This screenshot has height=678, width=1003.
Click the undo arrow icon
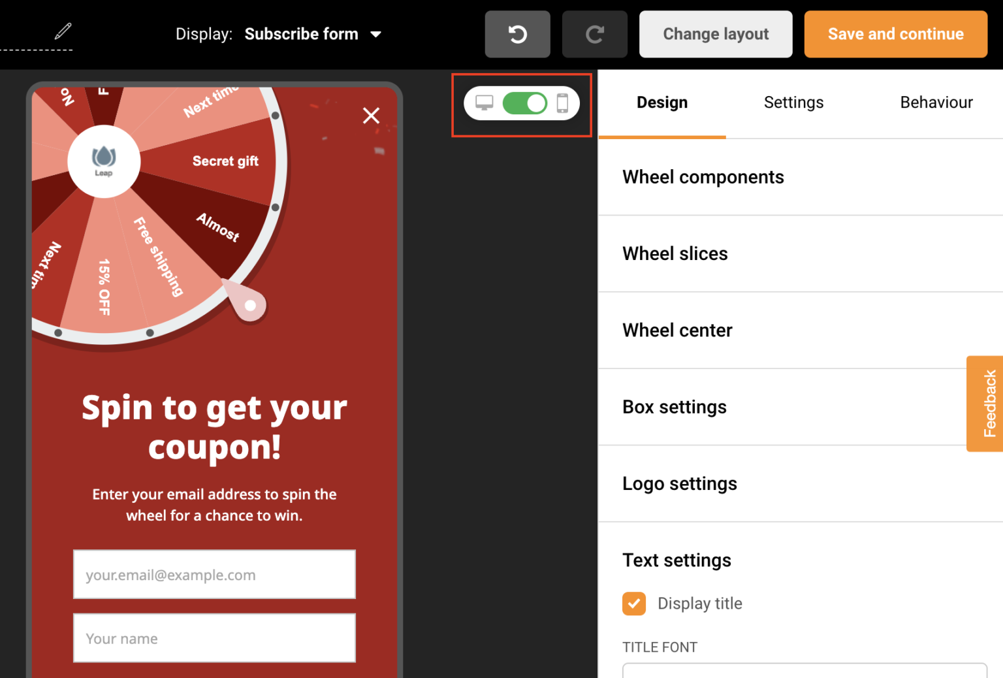coord(517,34)
